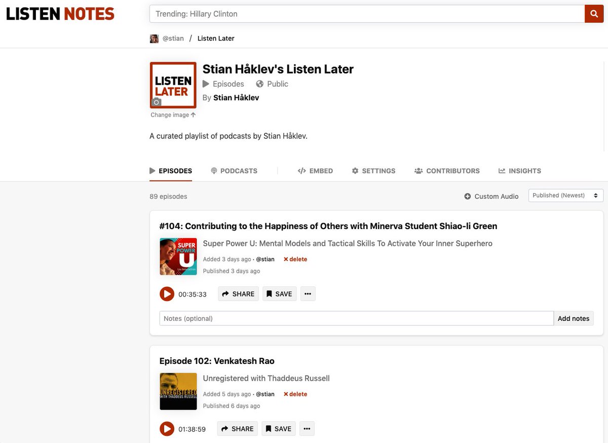Open the #104 episode title link
Image resolution: width=608 pixels, height=443 pixels.
click(x=328, y=226)
